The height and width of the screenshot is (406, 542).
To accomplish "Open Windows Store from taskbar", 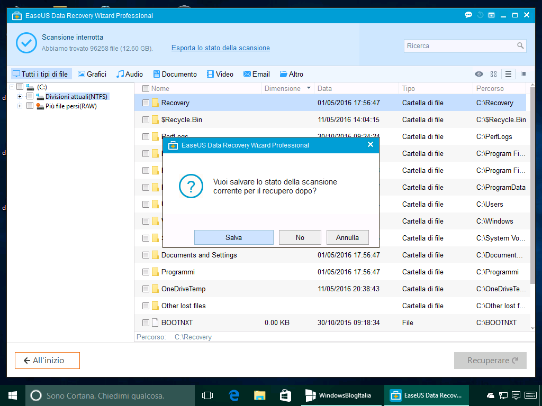I will pyautogui.click(x=285, y=395).
